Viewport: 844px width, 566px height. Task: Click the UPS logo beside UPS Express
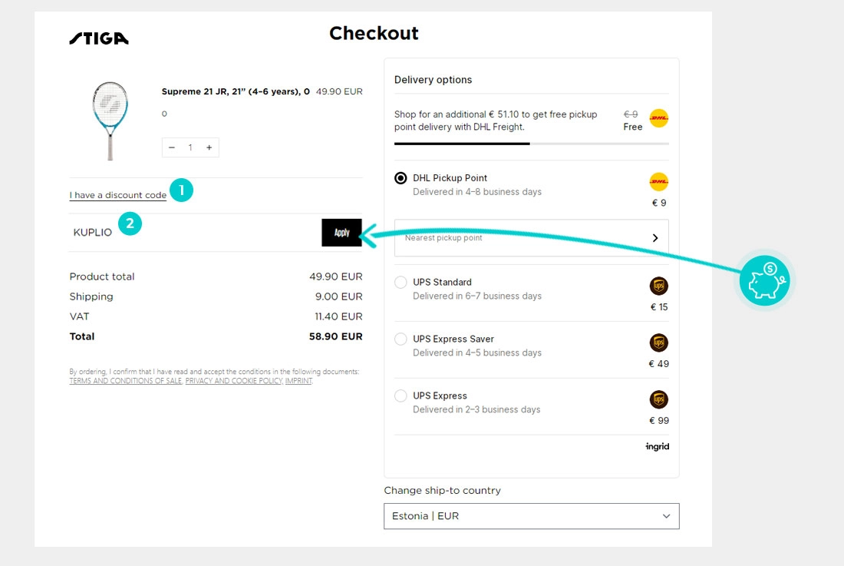658,400
